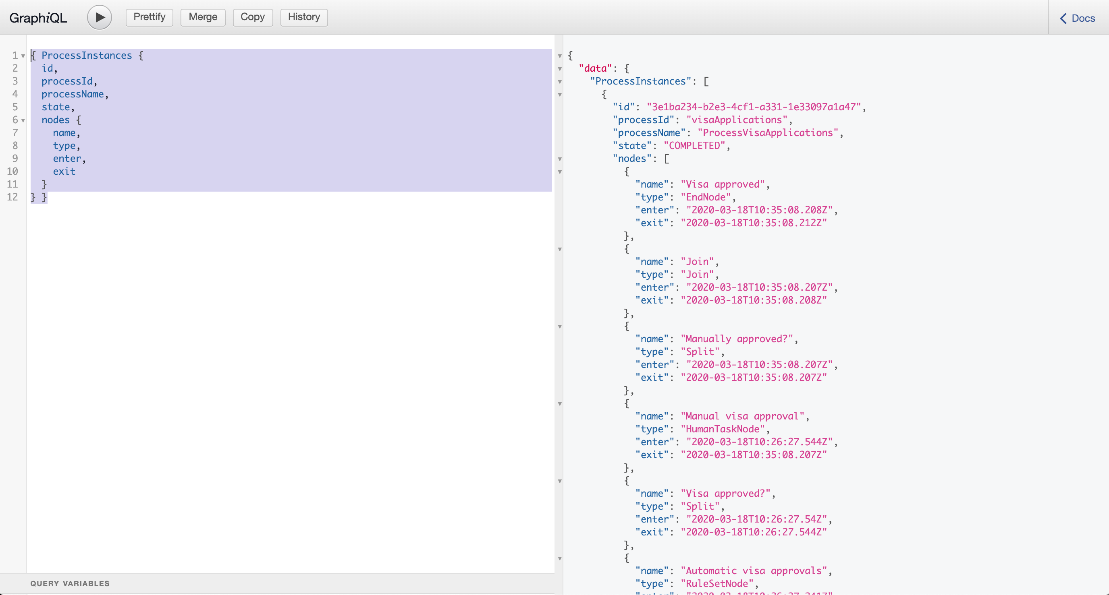The height and width of the screenshot is (595, 1109).
Task: Collapse the "Manually approved?" node entry
Action: tap(560, 327)
